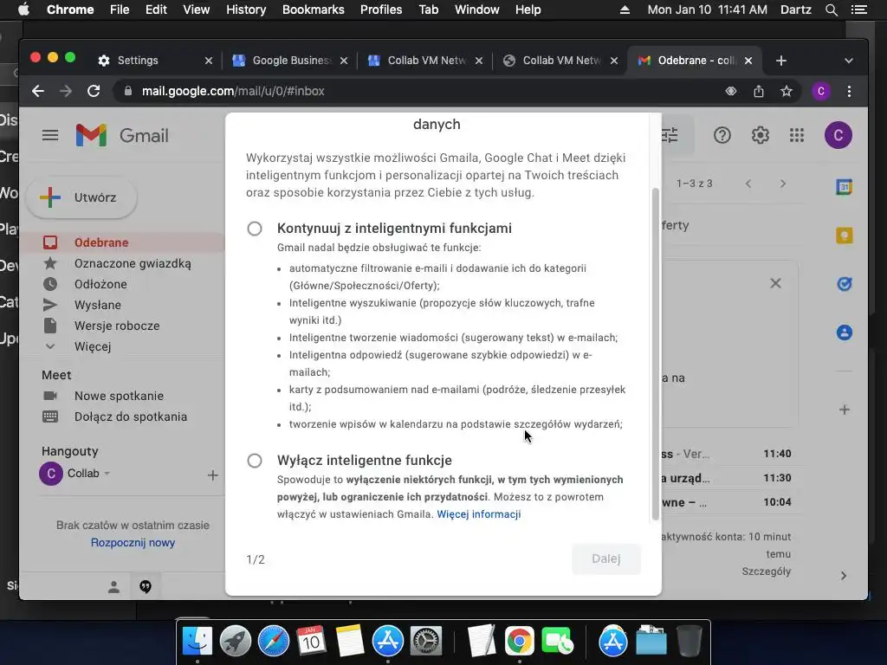The image size is (887, 665).
Task: Click the share page icon
Action: point(759,91)
